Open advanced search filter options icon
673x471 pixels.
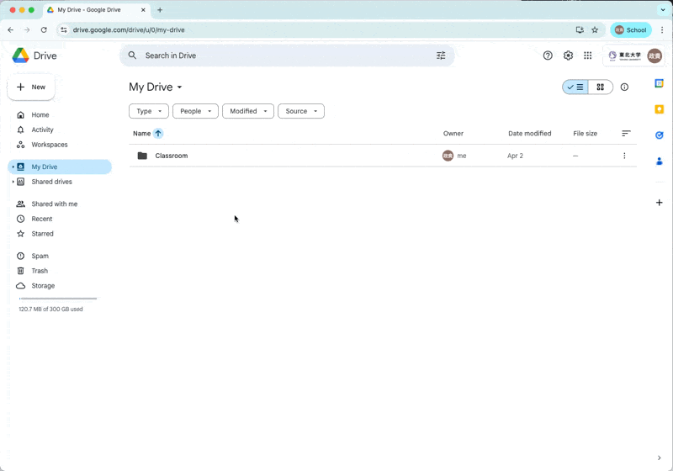click(x=441, y=56)
